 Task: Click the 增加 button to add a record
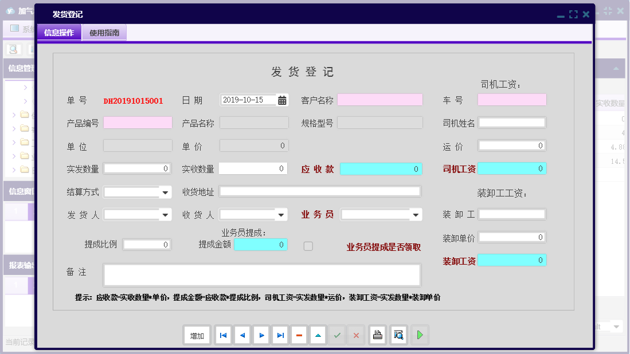(x=197, y=335)
